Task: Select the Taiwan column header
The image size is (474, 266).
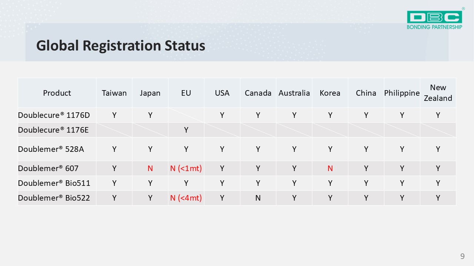Action: point(114,93)
